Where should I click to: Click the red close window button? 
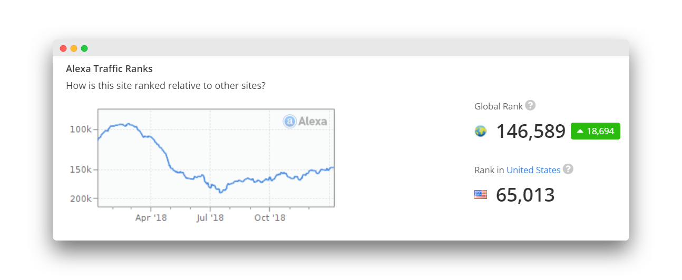[x=63, y=48]
